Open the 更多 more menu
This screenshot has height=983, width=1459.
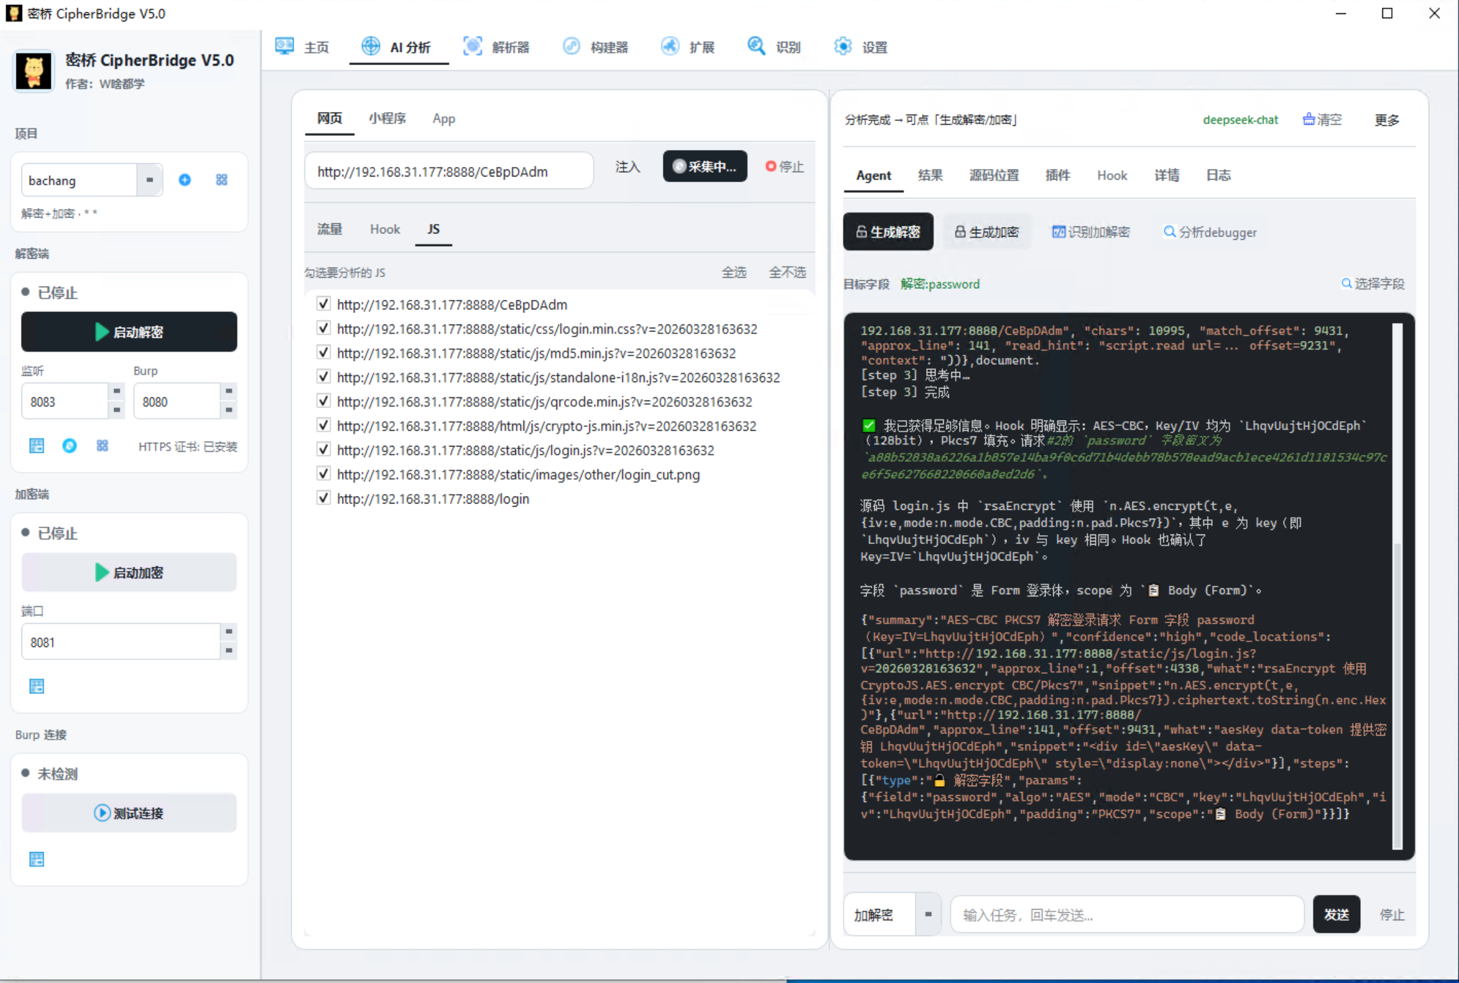[1386, 120]
